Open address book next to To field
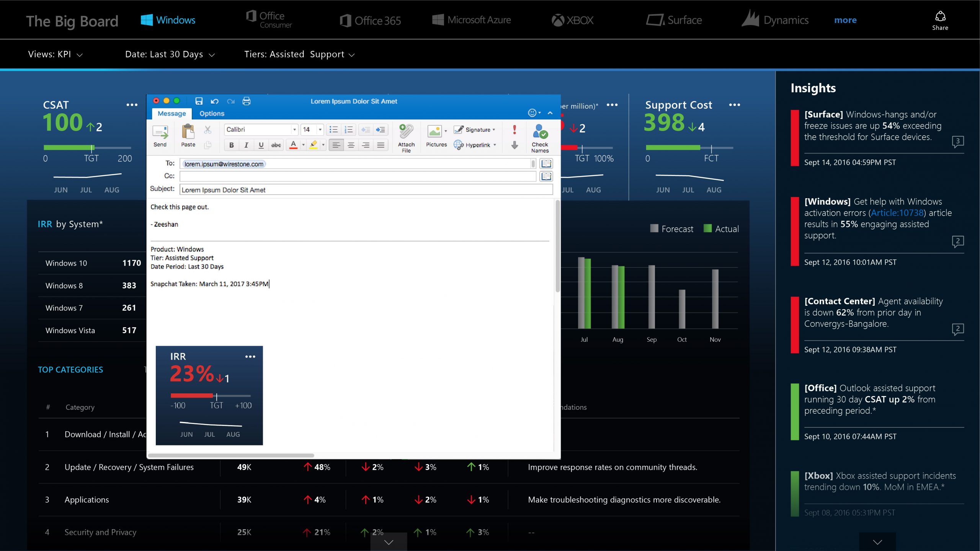980x551 pixels. point(546,164)
